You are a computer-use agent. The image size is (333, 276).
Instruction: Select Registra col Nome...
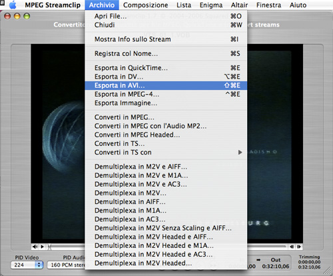(x=166, y=53)
